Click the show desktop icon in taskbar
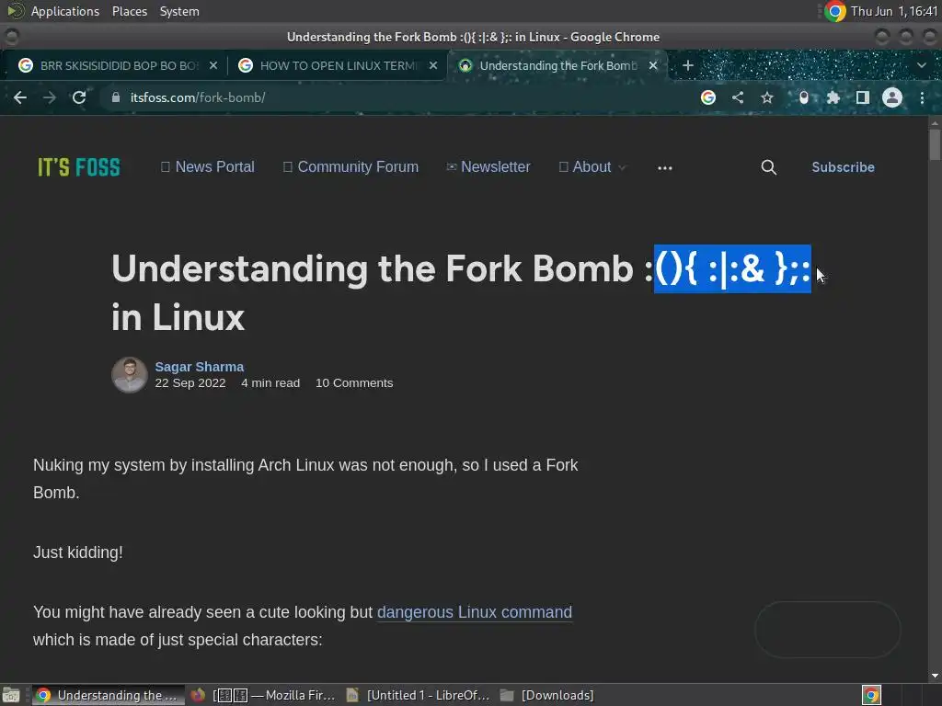Image resolution: width=942 pixels, height=706 pixels. [11, 695]
